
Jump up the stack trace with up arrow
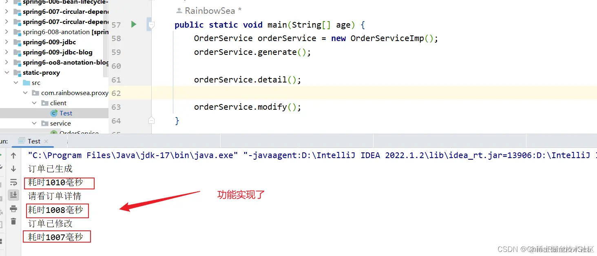pos(13,156)
